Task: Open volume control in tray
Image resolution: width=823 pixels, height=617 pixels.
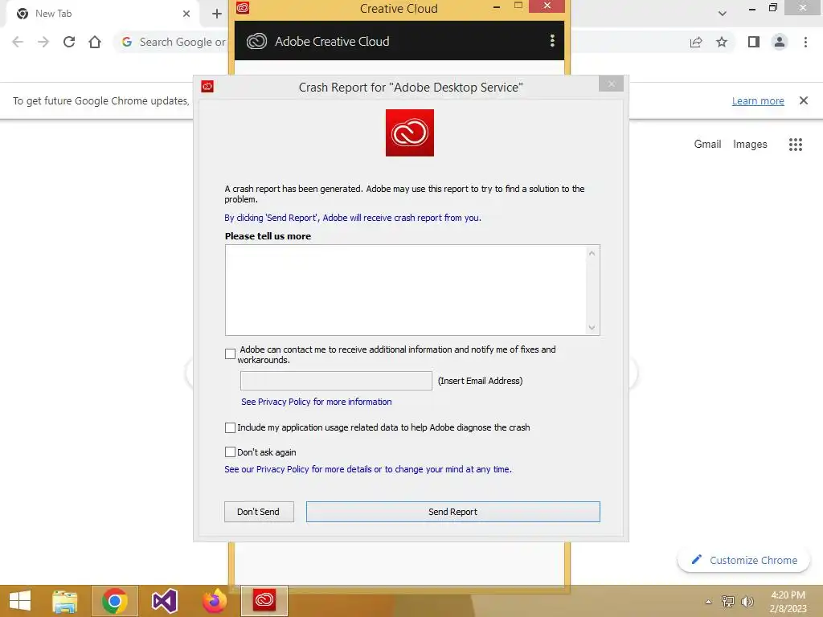Action: (x=747, y=602)
